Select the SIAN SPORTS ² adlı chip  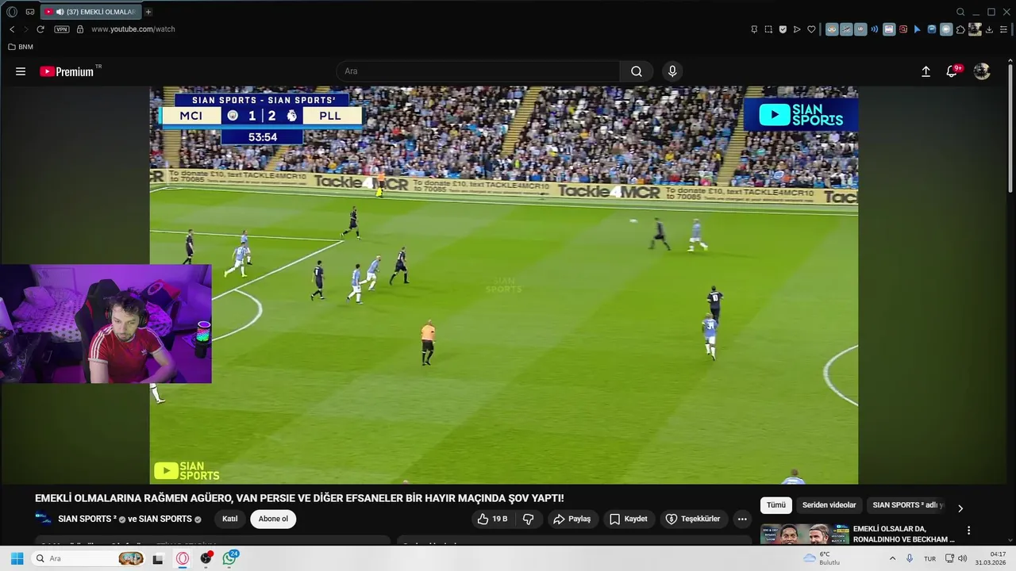coord(908,505)
